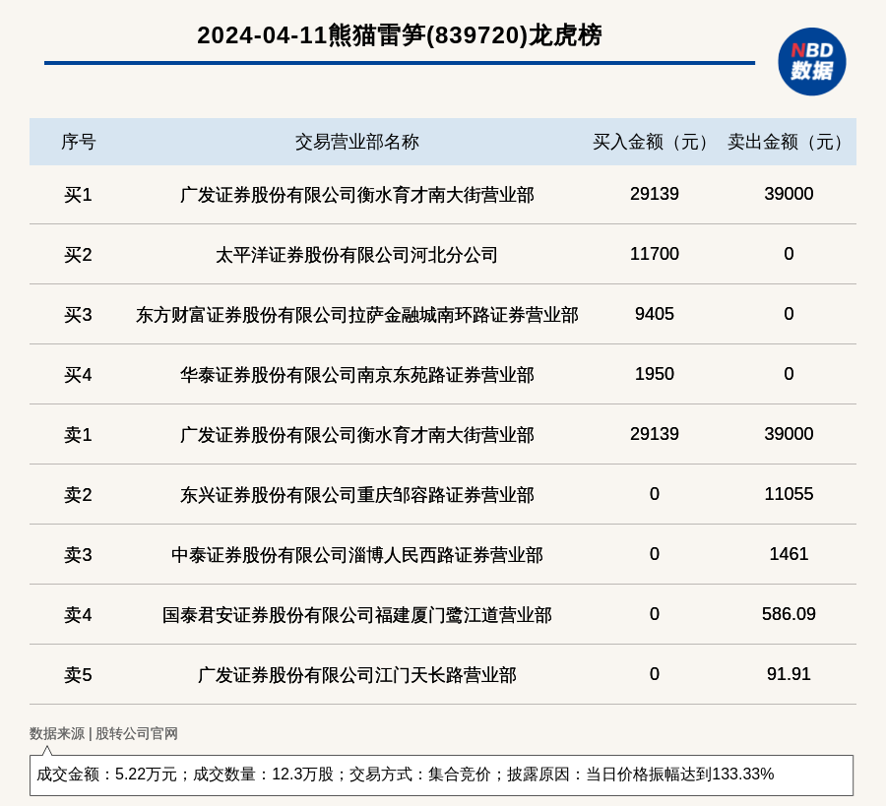Click the 数据来源 | 股转公司官网 source note
Screen dimensions: 886x806
point(103,733)
